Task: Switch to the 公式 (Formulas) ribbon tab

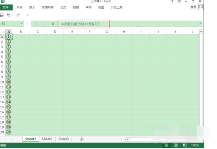Action: [x=63, y=7]
